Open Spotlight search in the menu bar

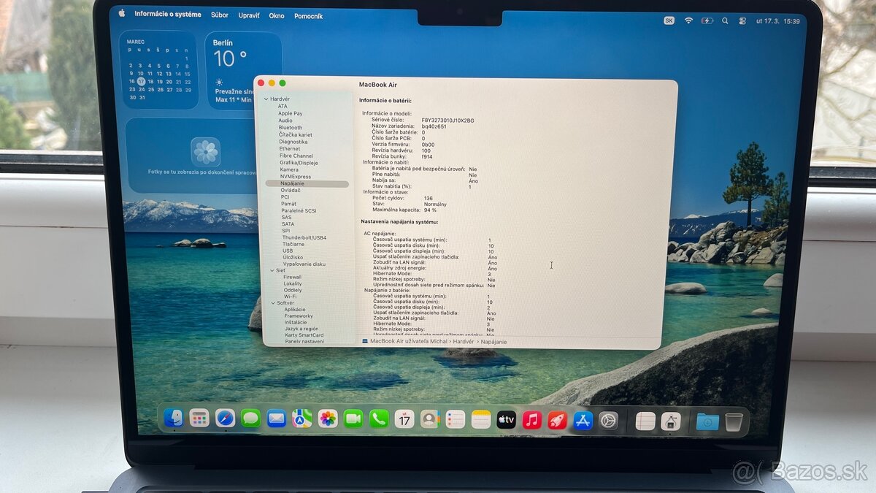725,20
